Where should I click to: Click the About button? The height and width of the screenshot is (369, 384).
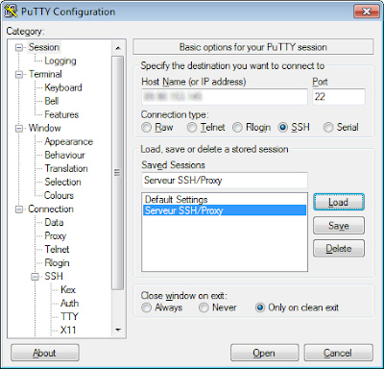point(45,353)
